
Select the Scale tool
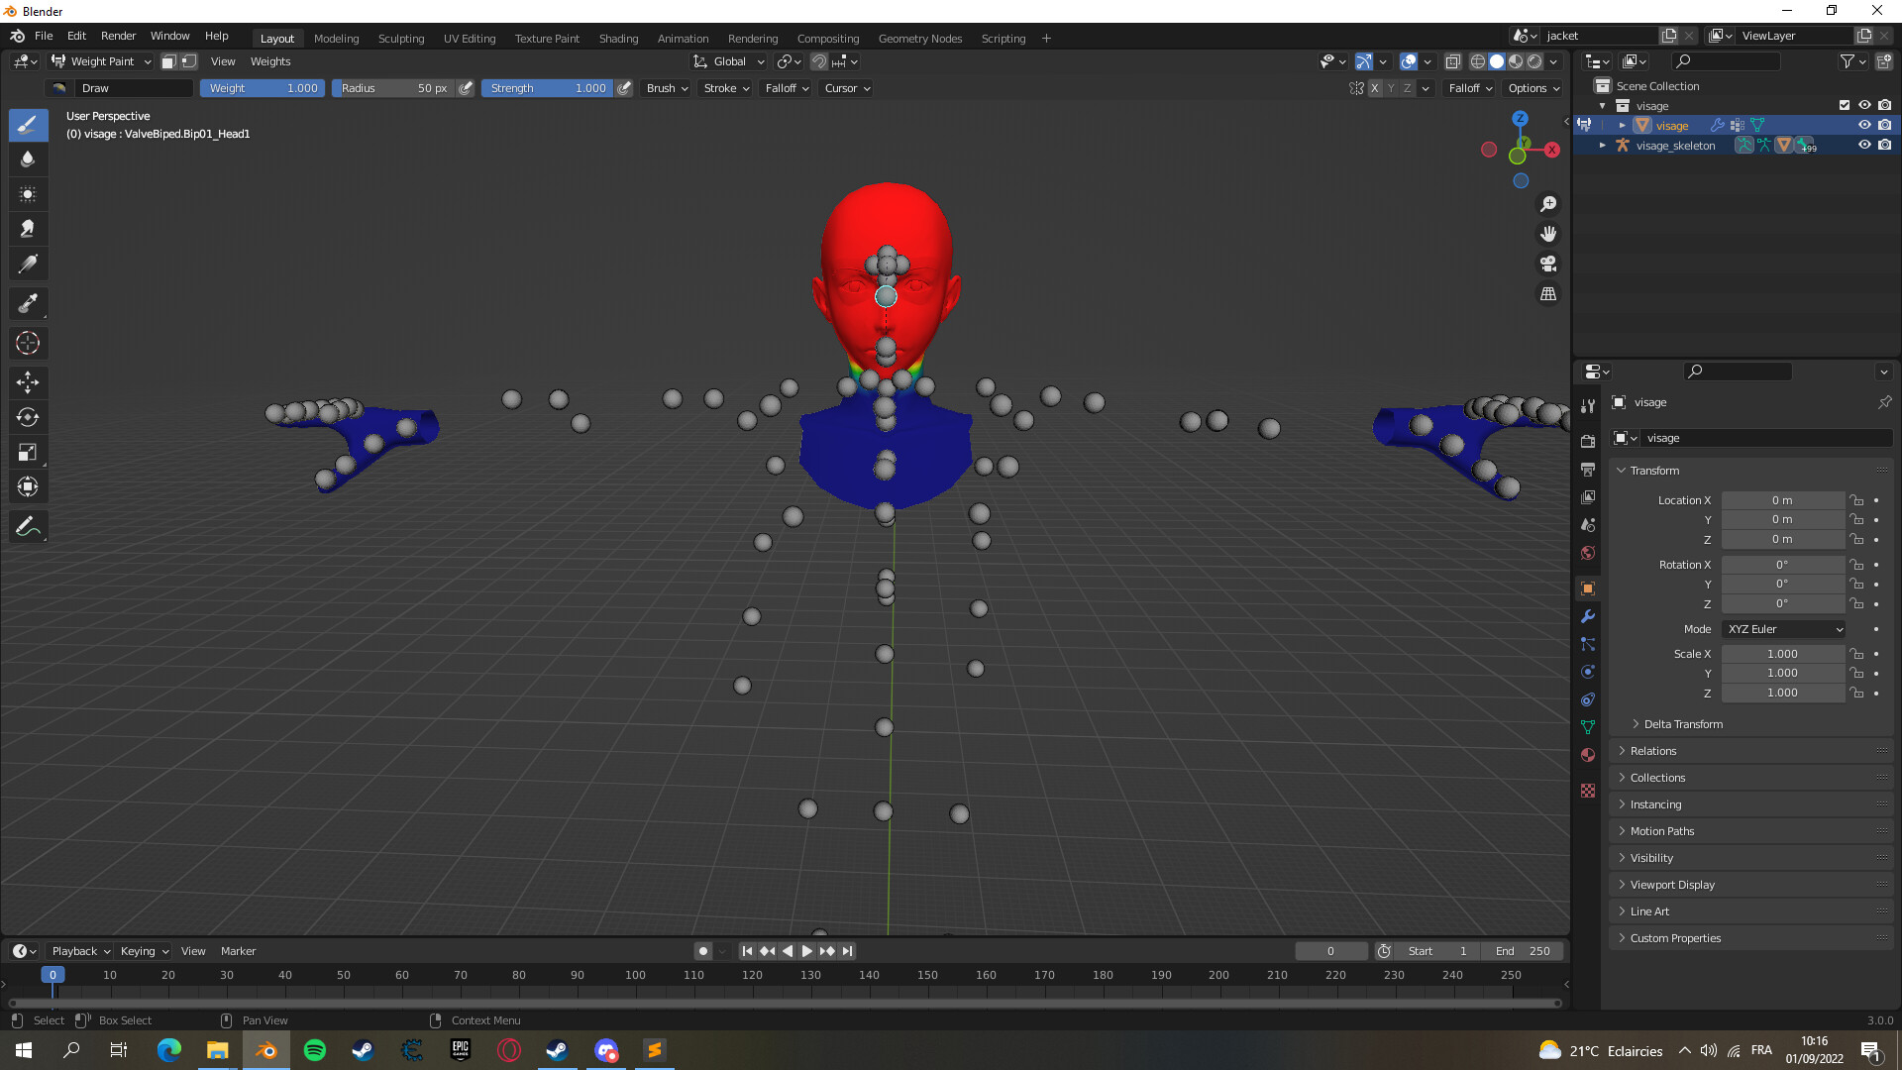pyautogui.click(x=28, y=452)
